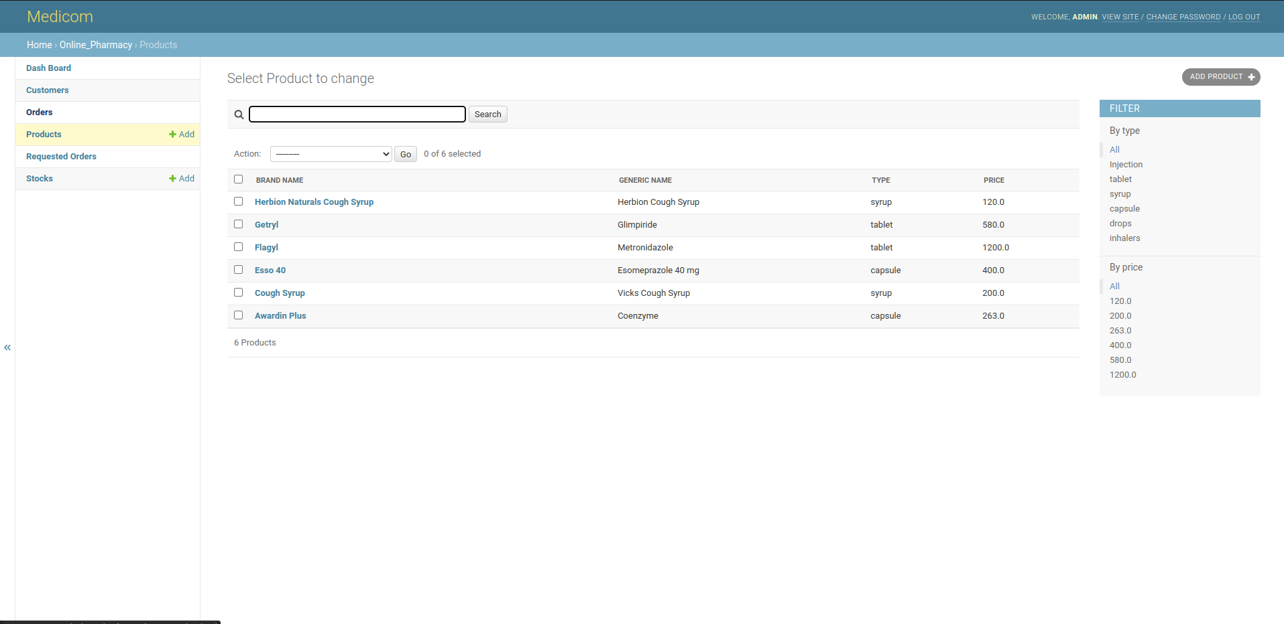Open the Herbion Naturals Cough Syrup product
Screen dimensions: 1284x624
(314, 202)
